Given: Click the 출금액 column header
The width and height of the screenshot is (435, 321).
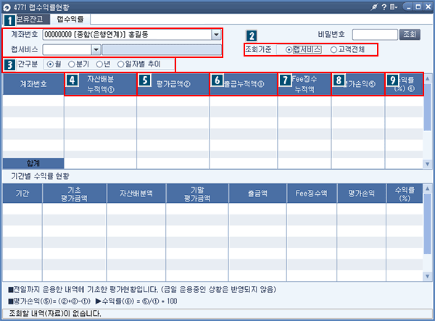Looking at the screenshot, I should click(257, 193).
